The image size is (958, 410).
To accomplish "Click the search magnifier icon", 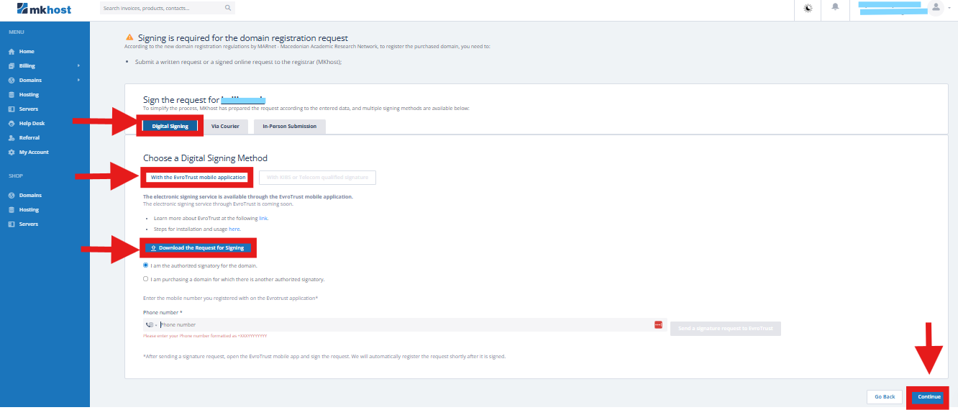I will click(228, 9).
